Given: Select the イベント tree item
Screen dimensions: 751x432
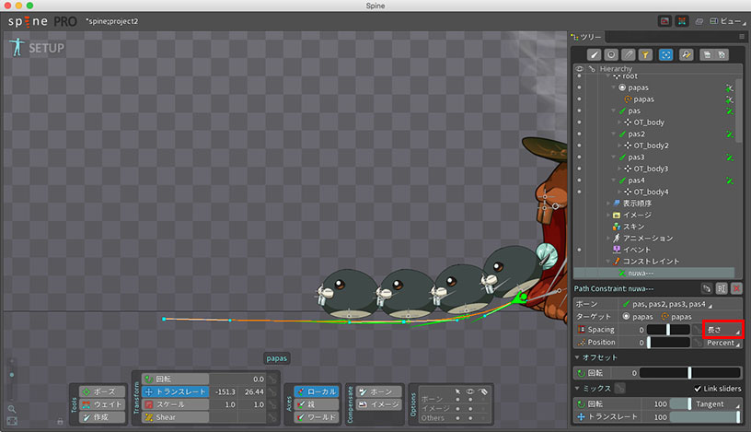Looking at the screenshot, I should pyautogui.click(x=632, y=250).
